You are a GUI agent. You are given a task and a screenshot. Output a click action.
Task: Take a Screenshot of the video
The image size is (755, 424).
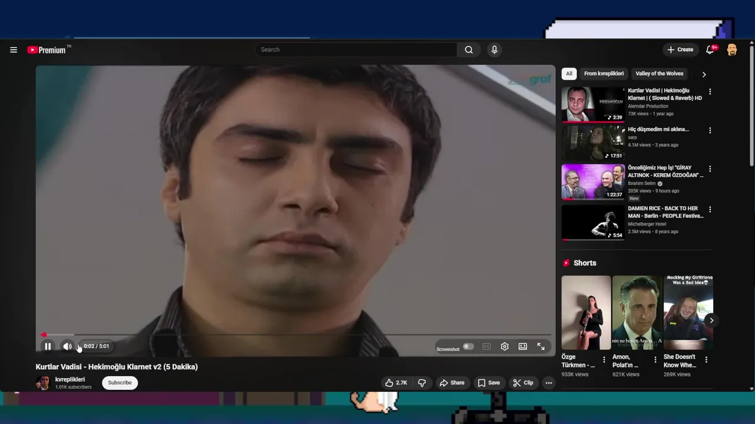tap(448, 349)
